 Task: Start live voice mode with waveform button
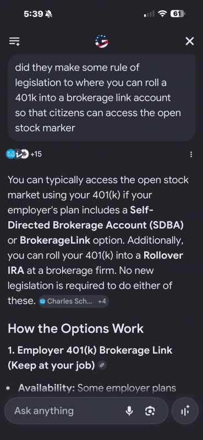tap(185, 411)
